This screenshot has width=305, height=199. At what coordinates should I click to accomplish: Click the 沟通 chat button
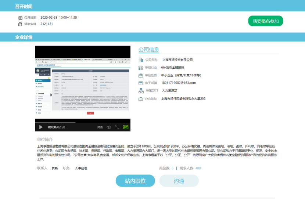pos(179,181)
